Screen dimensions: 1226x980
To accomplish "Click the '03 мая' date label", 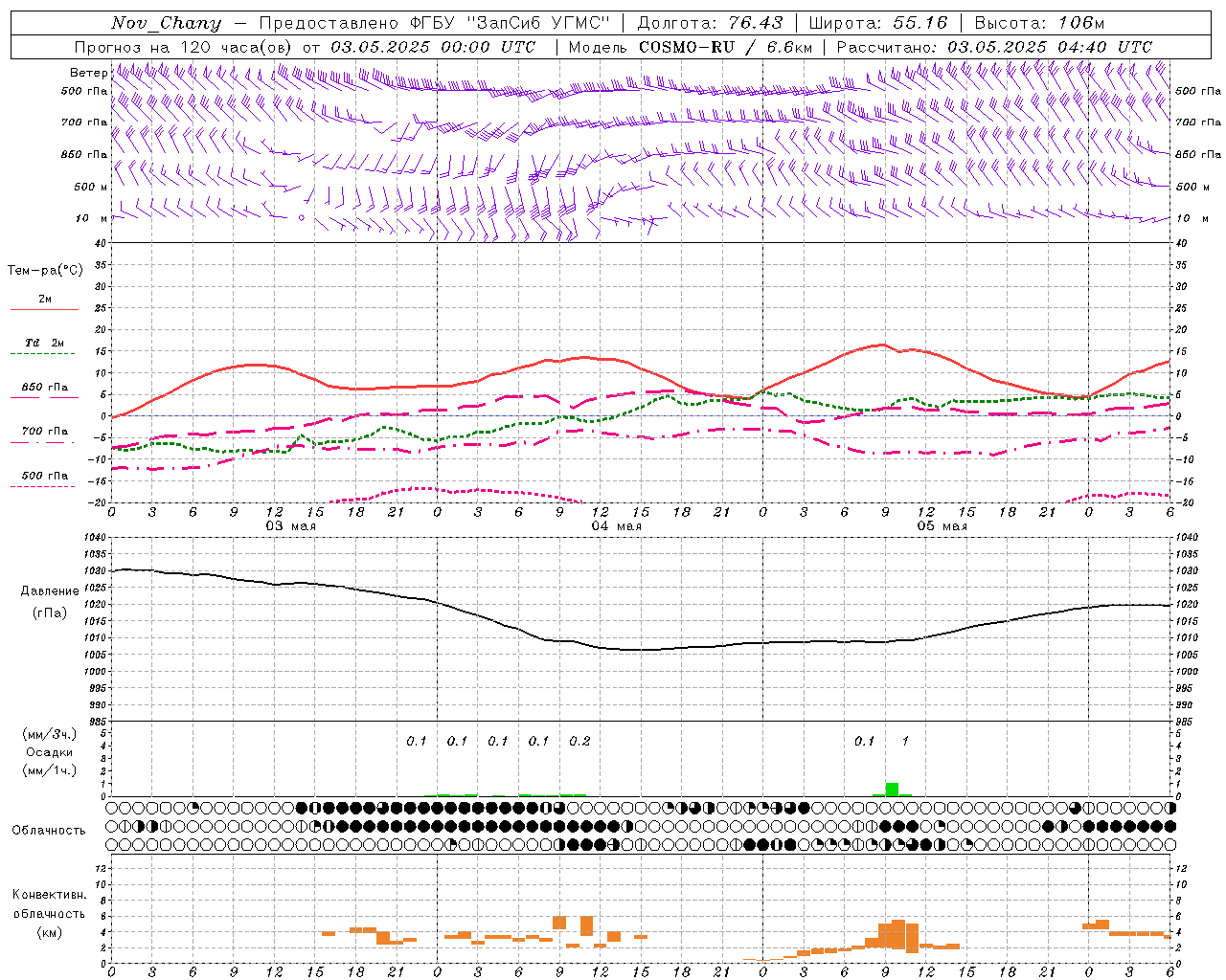I will pos(290,526).
